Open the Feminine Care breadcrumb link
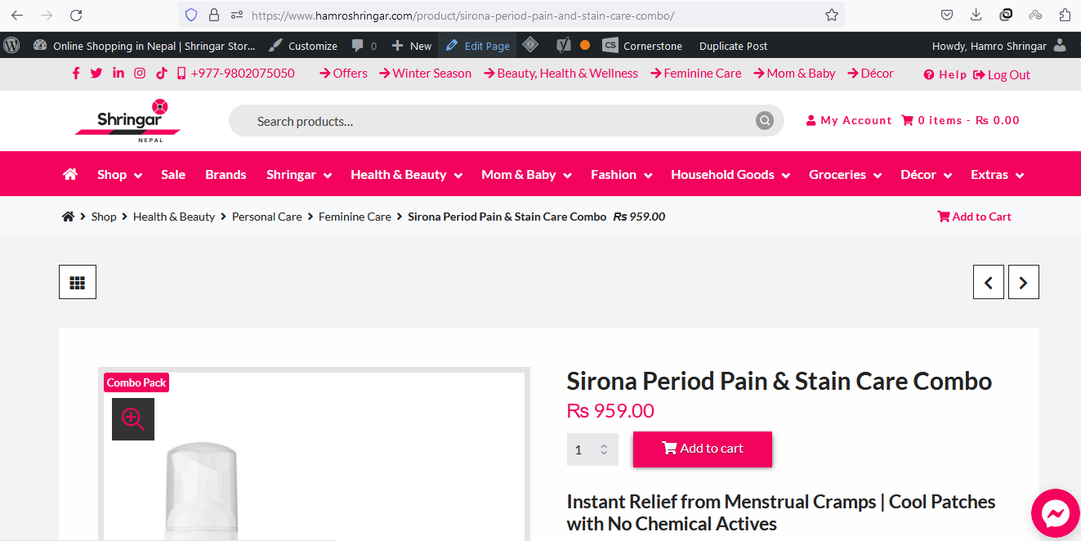Image resolution: width=1081 pixels, height=541 pixels. 355,217
